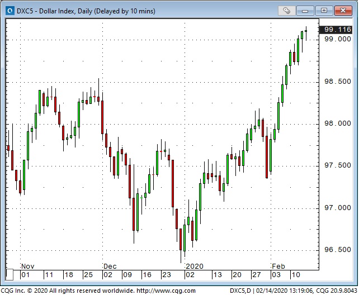
Task: Click the Feb month label
Action: click(278, 267)
